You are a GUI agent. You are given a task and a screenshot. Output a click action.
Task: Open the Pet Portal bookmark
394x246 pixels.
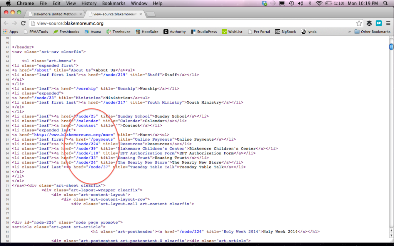(x=259, y=32)
